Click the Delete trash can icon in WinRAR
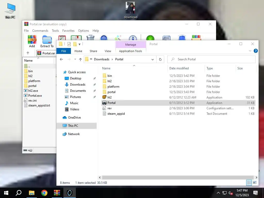 click(90, 38)
